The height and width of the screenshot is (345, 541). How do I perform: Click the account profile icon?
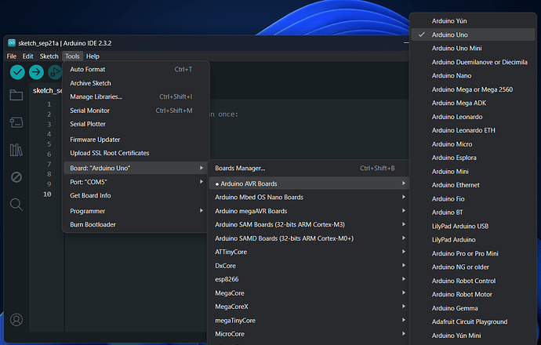click(16, 320)
